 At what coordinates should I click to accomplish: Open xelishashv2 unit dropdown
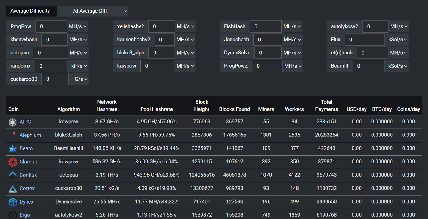click(185, 26)
